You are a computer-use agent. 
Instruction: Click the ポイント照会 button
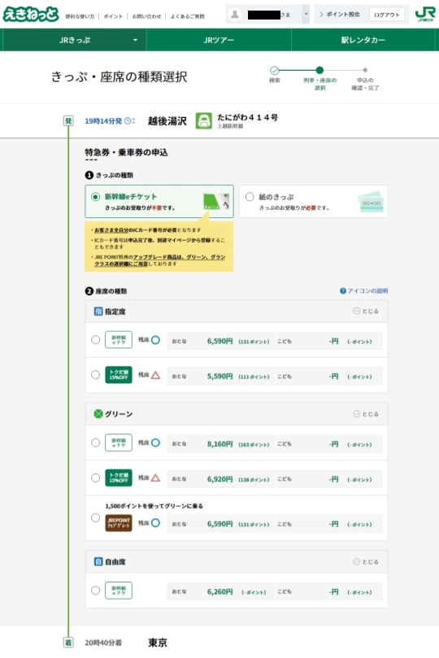tap(340, 15)
